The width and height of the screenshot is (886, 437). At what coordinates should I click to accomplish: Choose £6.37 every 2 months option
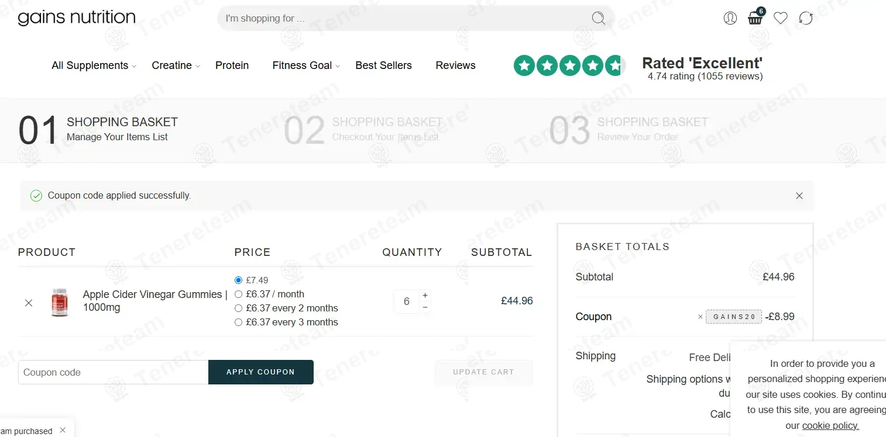[238, 308]
